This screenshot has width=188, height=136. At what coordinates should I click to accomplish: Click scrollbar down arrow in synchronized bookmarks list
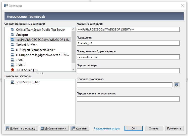click(x=73, y=70)
